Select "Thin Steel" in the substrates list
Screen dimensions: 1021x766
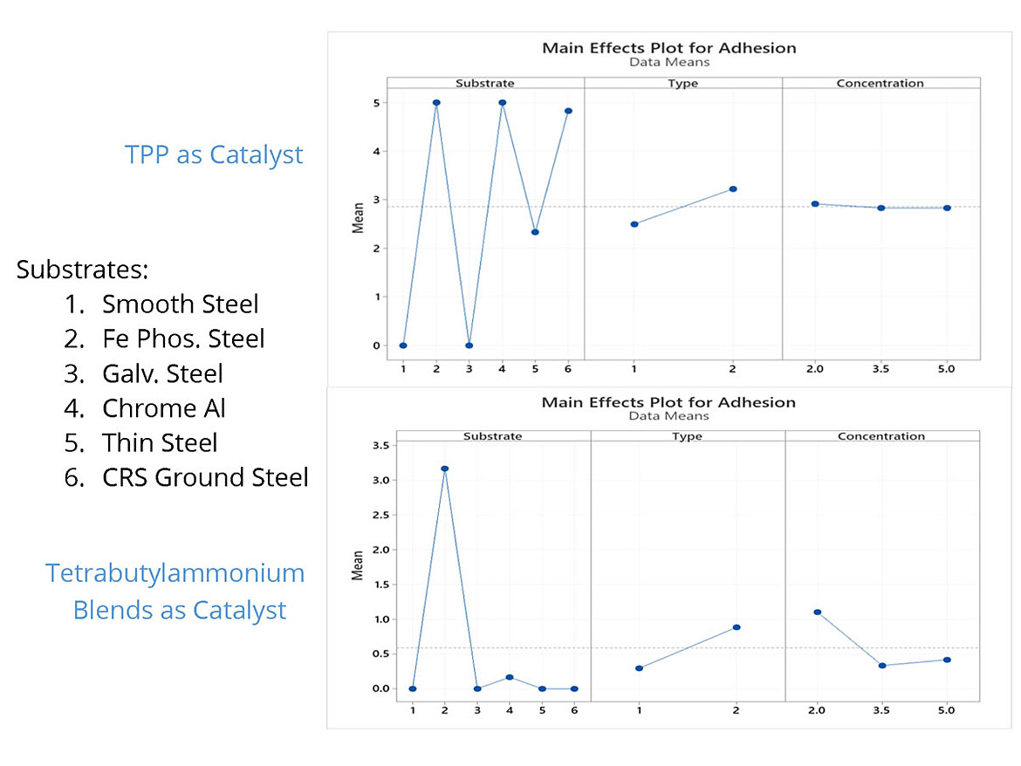point(160,443)
